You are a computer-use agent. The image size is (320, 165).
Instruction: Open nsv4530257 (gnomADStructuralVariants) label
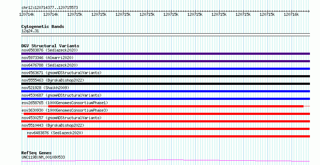61,118
